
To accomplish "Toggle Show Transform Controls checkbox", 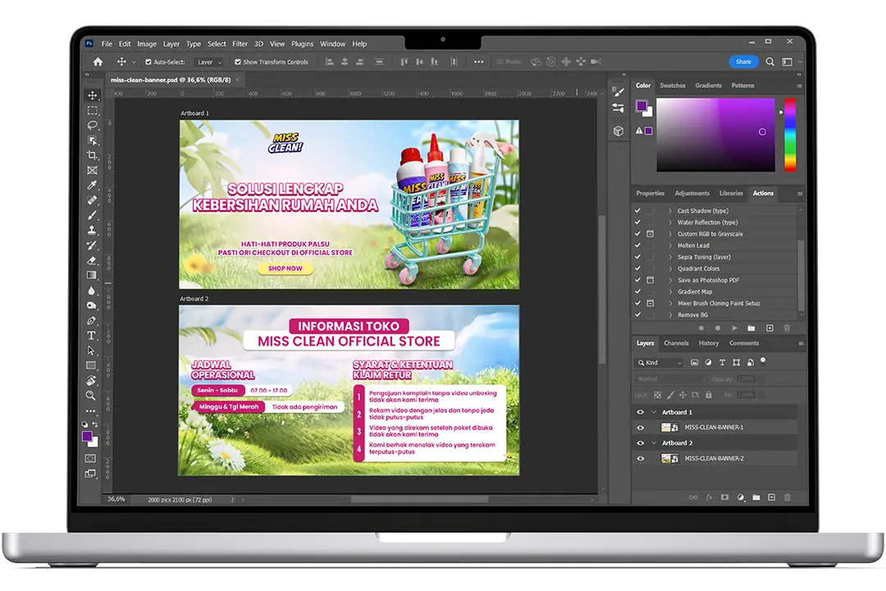I will coord(238,62).
